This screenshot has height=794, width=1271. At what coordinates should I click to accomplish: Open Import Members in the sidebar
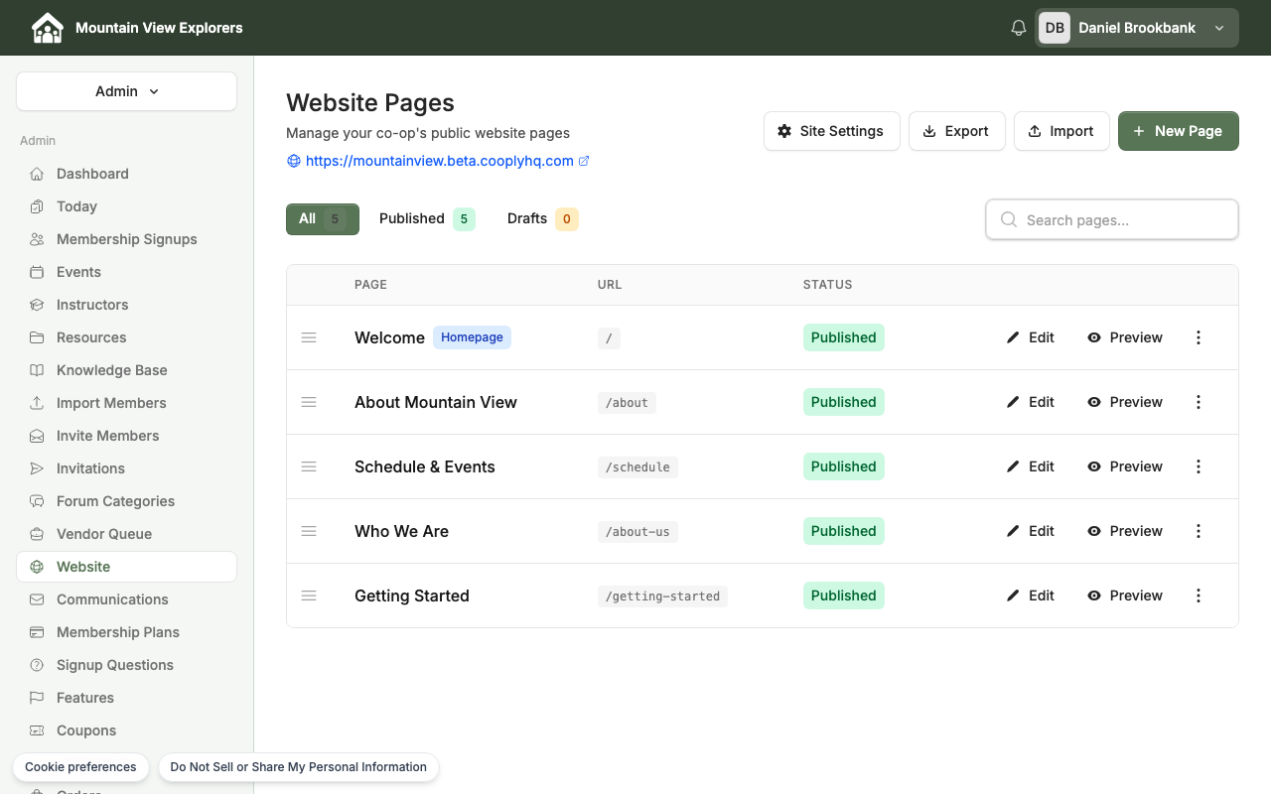[126, 403]
